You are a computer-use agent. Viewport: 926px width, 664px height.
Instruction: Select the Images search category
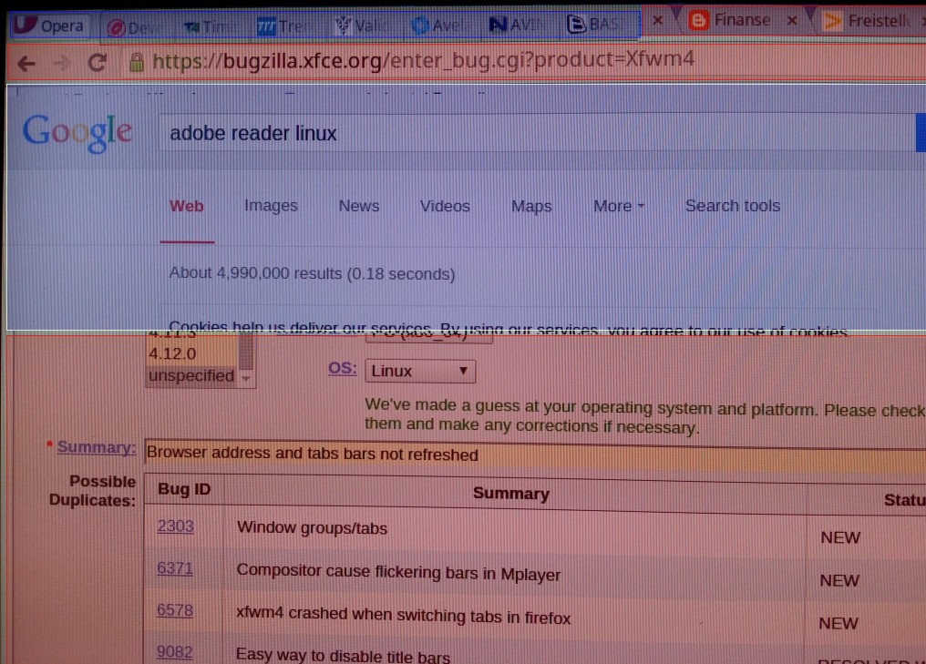point(271,206)
